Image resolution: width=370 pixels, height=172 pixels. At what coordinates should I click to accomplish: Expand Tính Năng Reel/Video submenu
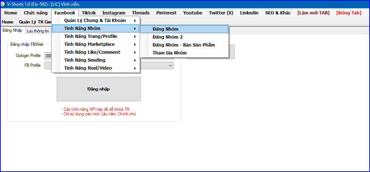(88, 68)
